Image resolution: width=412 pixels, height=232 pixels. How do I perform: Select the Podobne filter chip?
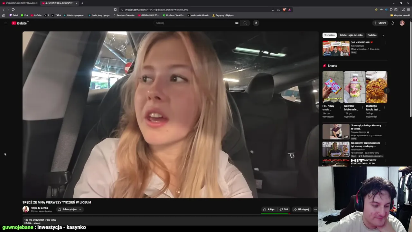372,35
